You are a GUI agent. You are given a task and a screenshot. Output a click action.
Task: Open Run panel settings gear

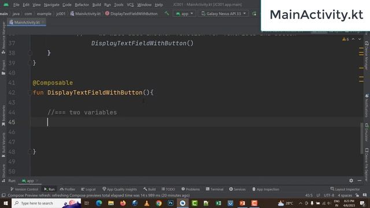click(351, 181)
